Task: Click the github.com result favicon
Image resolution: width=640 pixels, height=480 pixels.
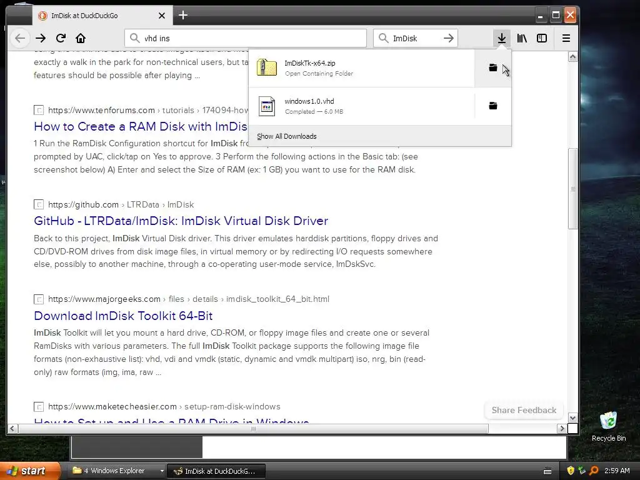Action: click(39, 204)
